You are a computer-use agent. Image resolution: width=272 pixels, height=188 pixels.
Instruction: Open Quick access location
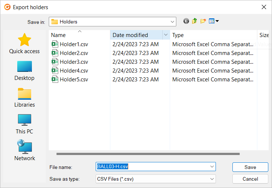click(25, 44)
